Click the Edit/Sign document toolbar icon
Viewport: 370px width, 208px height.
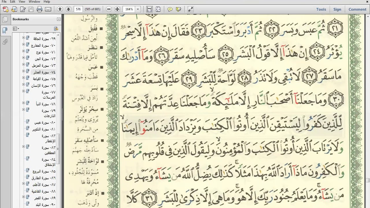[x=23, y=9]
